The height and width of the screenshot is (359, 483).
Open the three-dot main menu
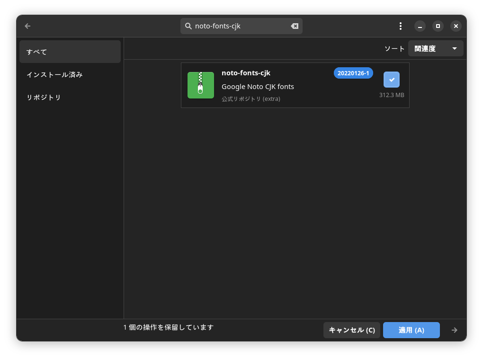tap(401, 26)
